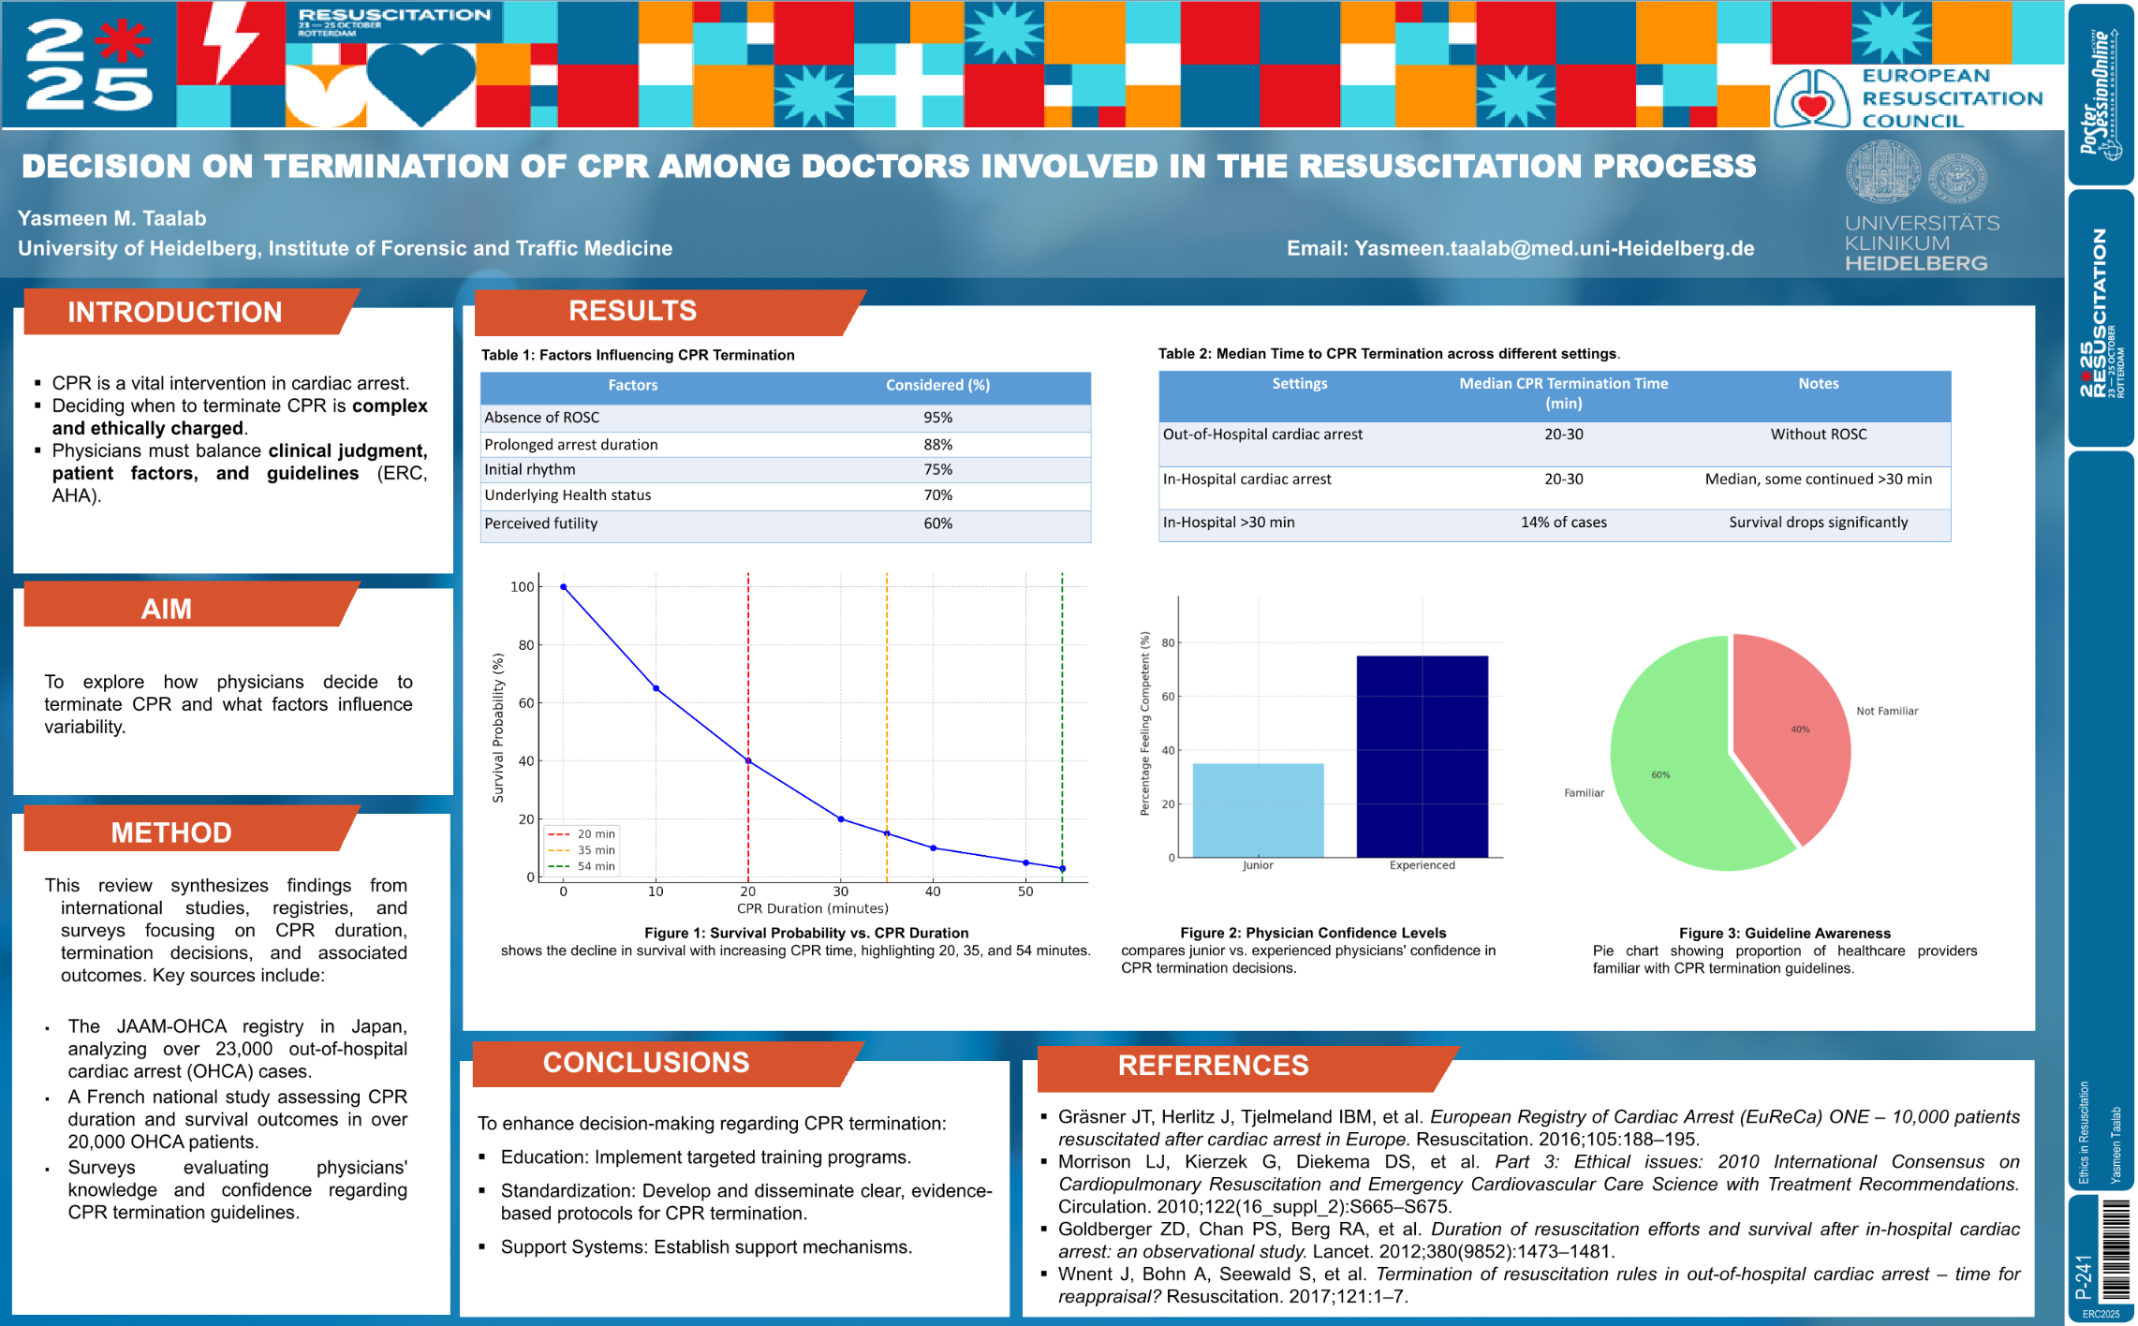
Task: Select the REFERENCES section header
Action: [1213, 1066]
